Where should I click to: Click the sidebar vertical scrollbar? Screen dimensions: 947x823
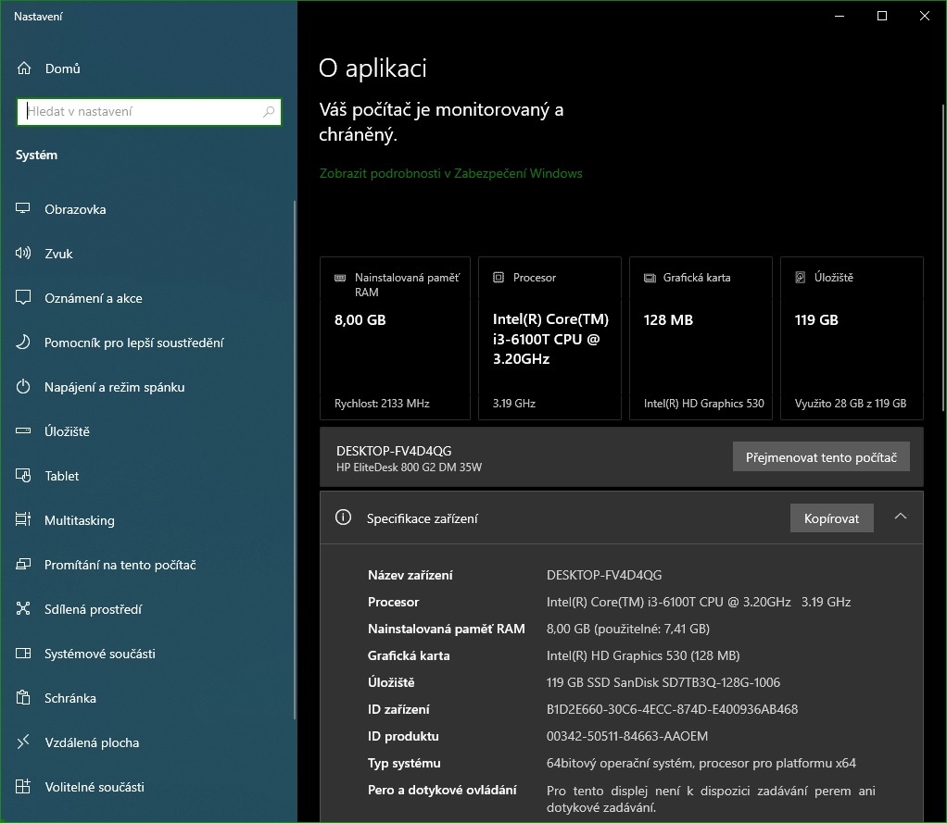[x=295, y=463]
